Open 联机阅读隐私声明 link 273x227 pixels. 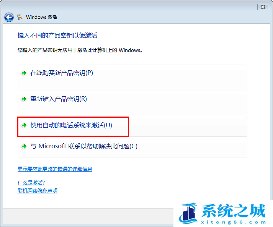click(x=38, y=191)
